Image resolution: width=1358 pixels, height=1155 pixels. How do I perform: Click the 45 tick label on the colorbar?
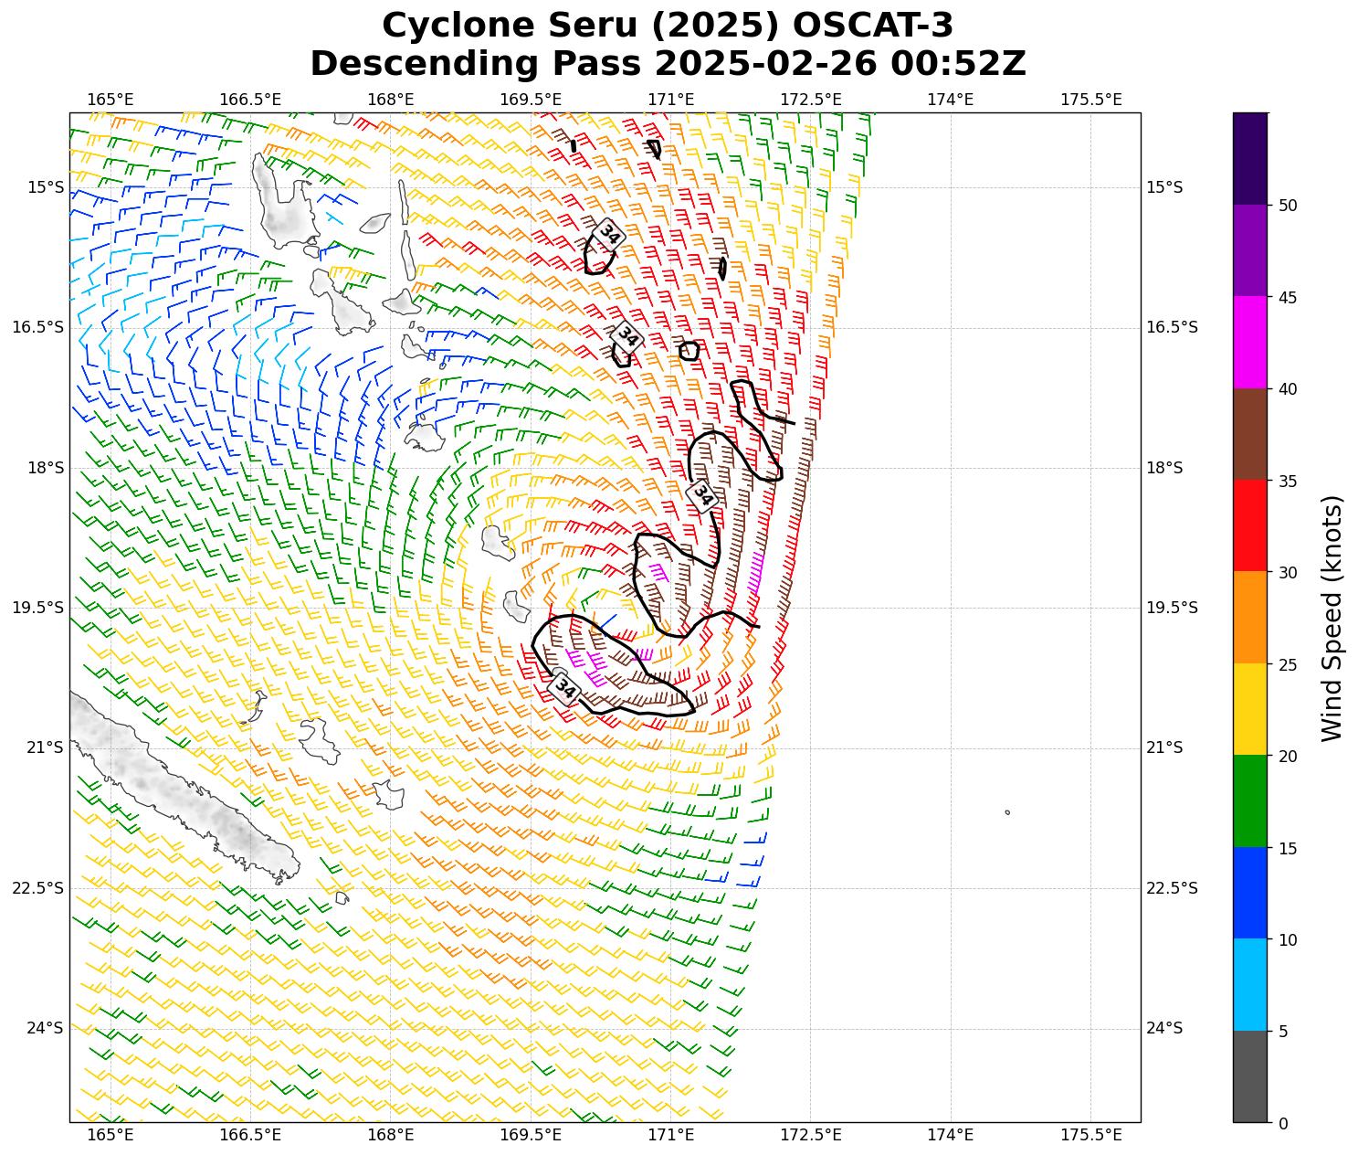(1288, 297)
